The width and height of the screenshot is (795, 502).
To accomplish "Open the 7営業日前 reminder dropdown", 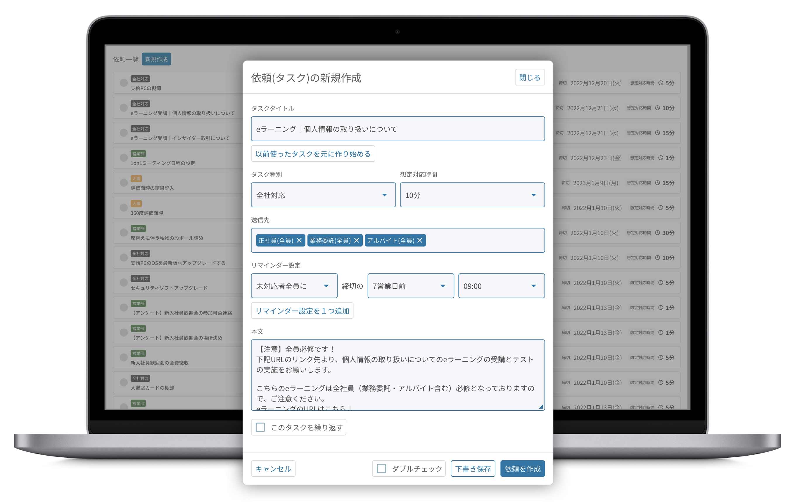I will [410, 286].
